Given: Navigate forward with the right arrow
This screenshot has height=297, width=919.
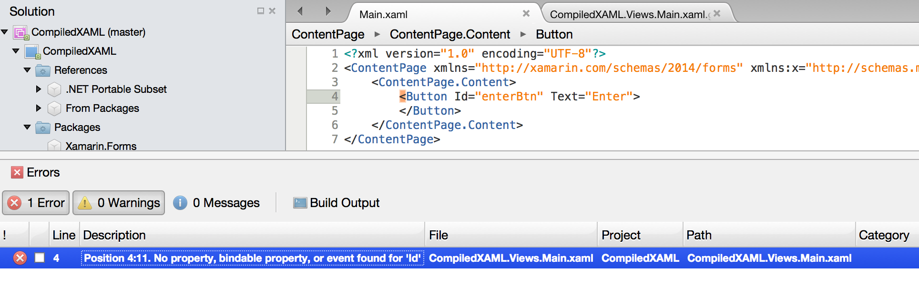Looking at the screenshot, I should pyautogui.click(x=328, y=11).
